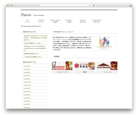Open the 2023年7月 archive link
138x117 pixels.
click(27, 101)
